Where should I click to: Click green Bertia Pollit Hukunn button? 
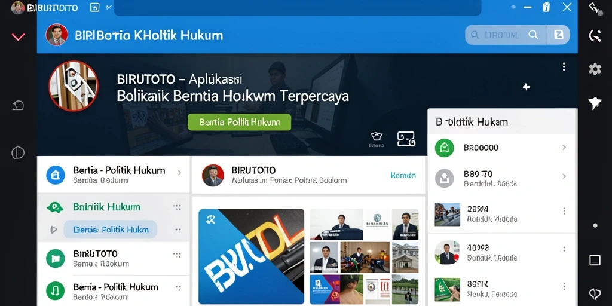click(239, 122)
